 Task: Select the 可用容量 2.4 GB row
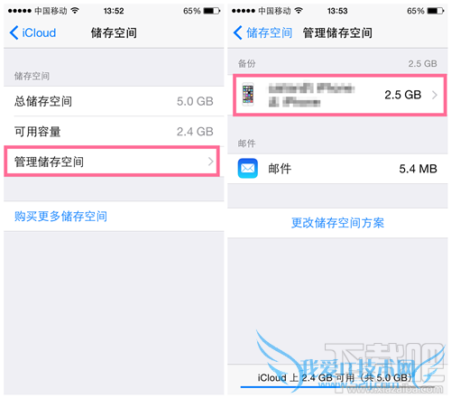pos(114,132)
